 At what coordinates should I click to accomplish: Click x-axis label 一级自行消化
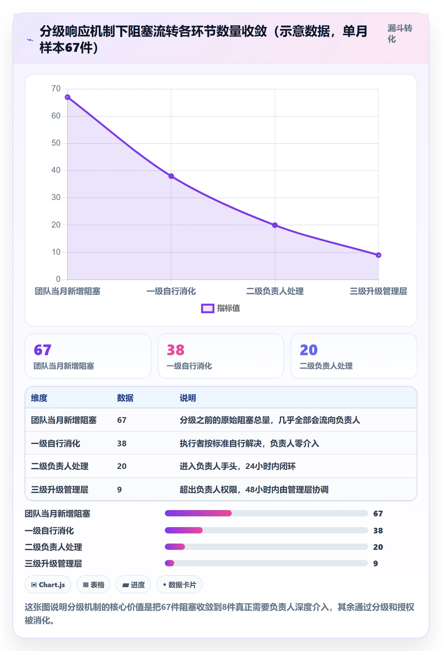(171, 291)
